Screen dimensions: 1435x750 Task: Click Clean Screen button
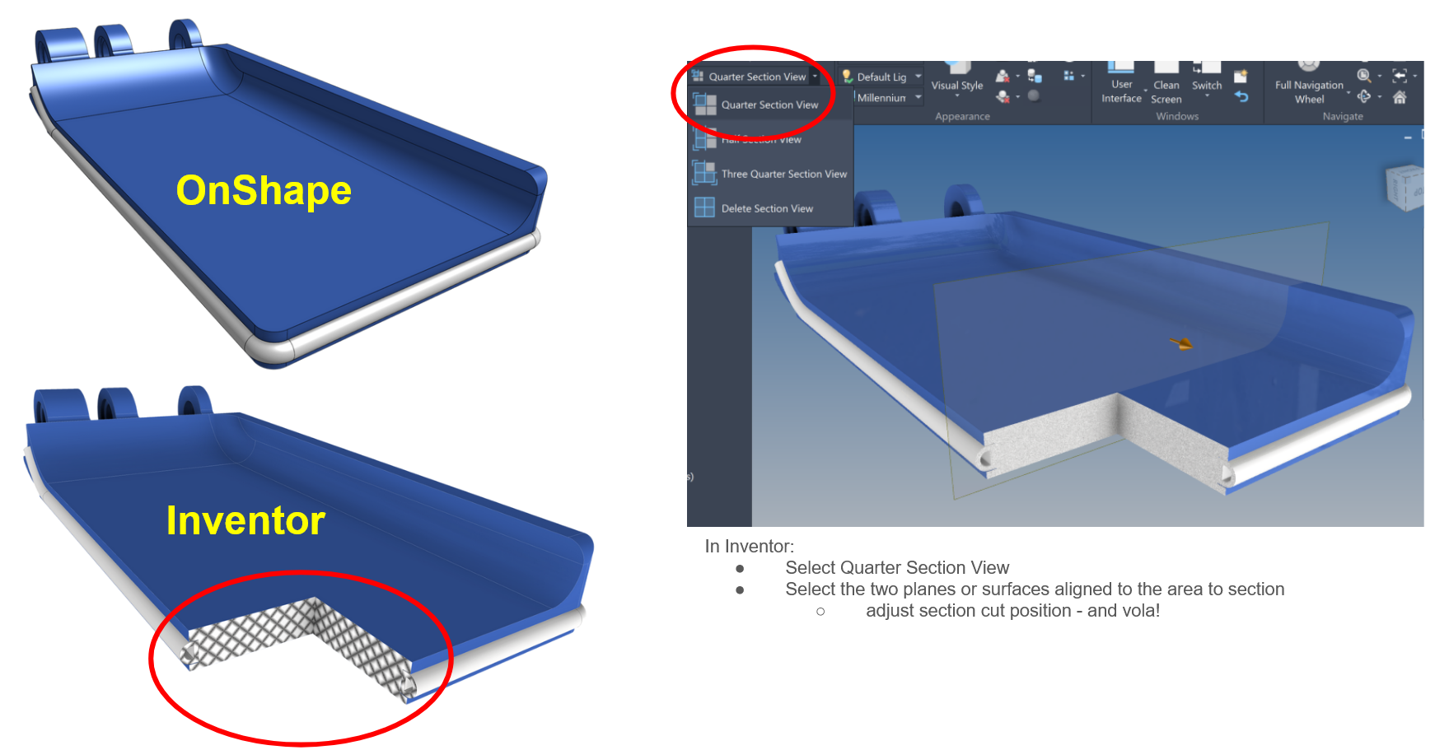[x=1166, y=82]
